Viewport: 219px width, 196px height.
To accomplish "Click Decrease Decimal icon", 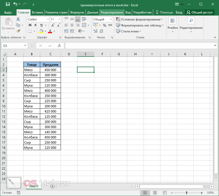I will pyautogui.click(x=101, y=31).
